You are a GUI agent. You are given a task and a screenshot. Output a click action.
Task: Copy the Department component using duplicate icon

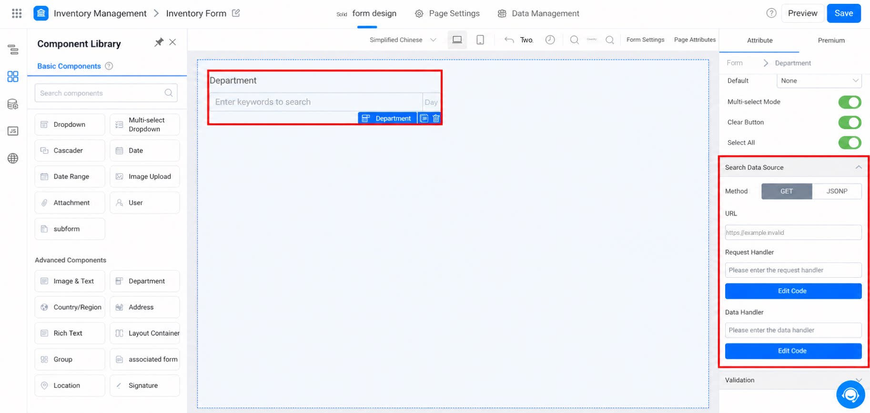(424, 118)
